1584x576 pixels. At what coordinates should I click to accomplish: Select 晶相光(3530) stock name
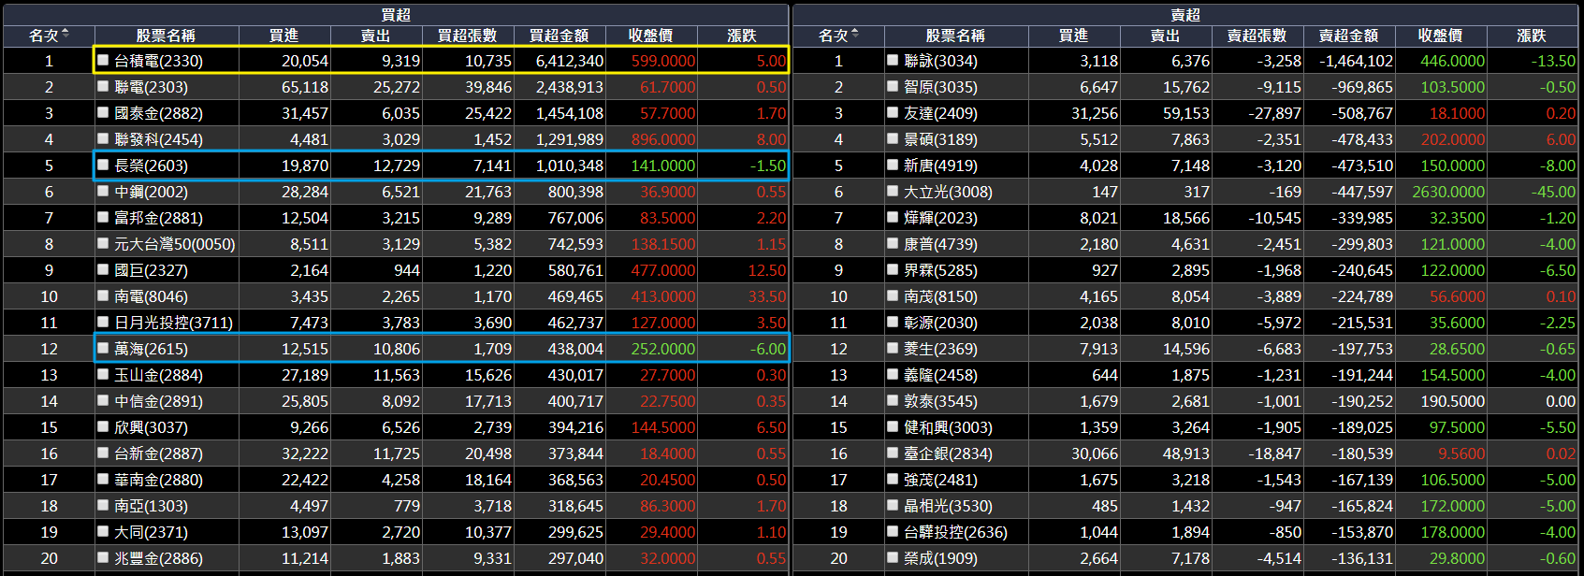pos(948,506)
